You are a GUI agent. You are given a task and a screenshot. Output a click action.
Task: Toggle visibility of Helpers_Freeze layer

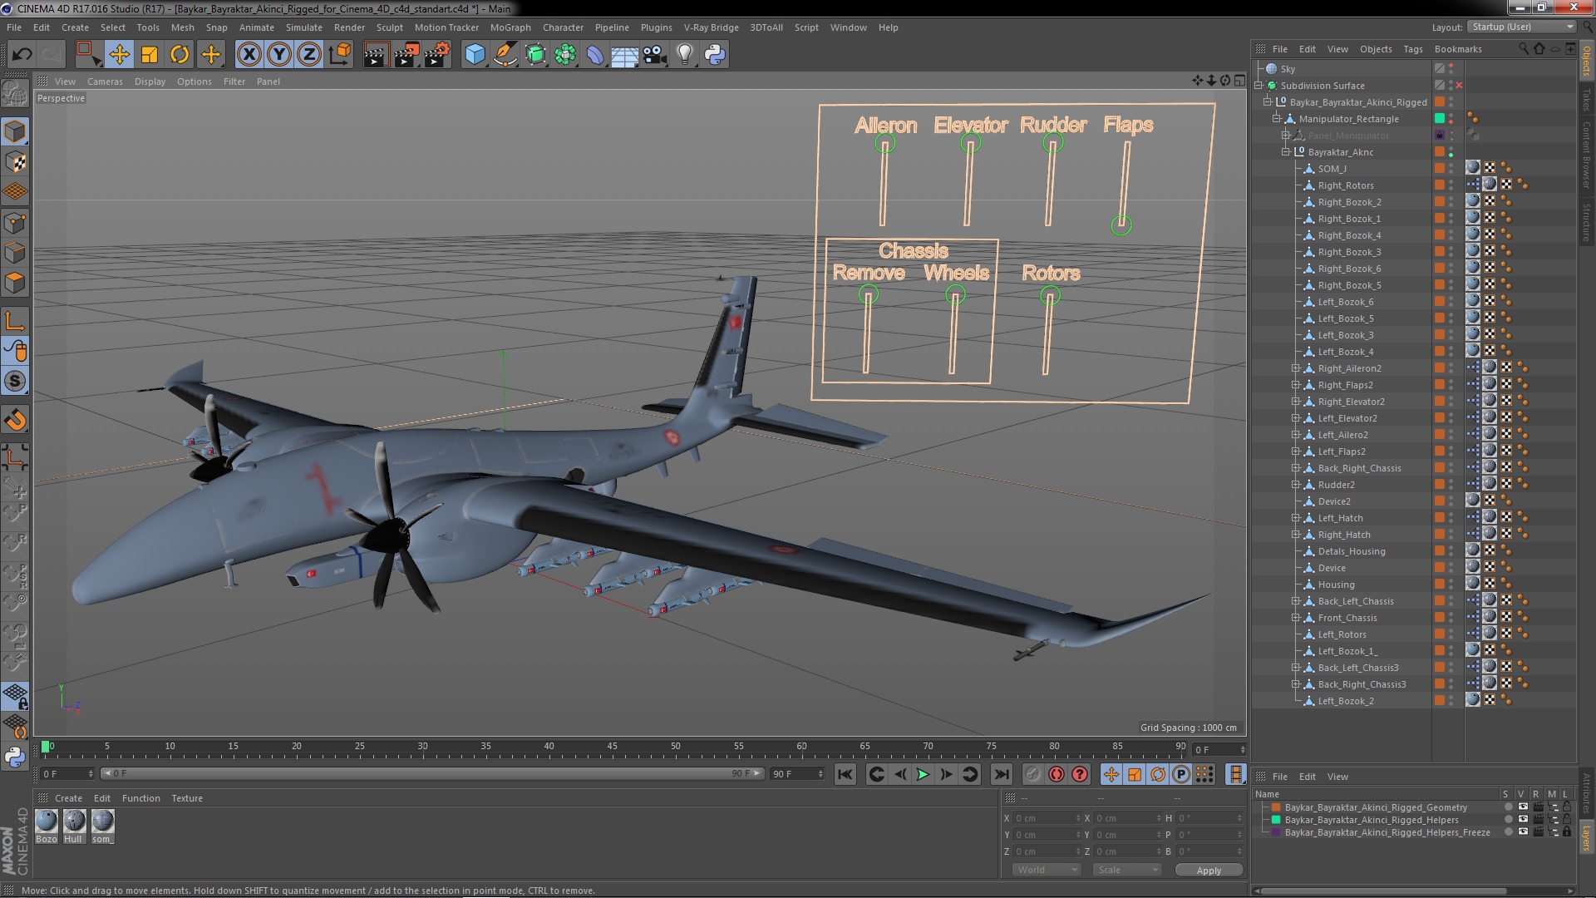[1523, 832]
